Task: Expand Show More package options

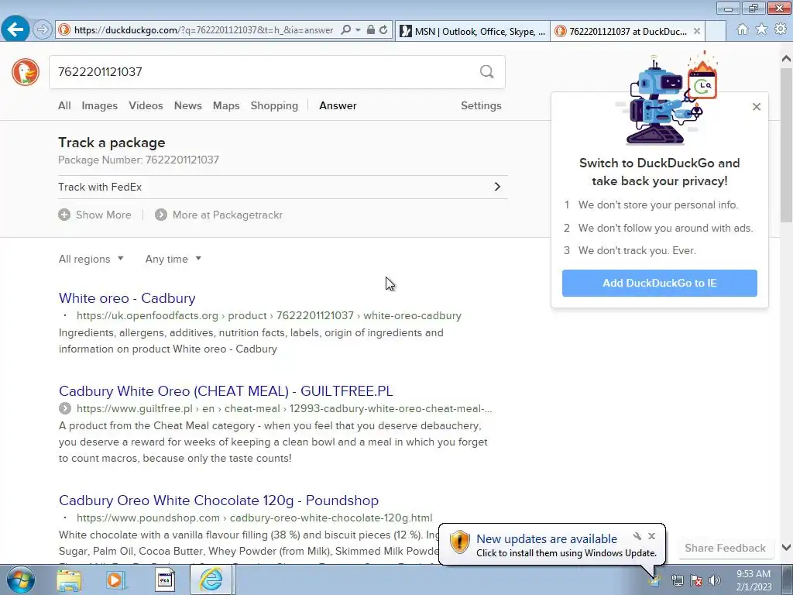Action: [x=94, y=215]
